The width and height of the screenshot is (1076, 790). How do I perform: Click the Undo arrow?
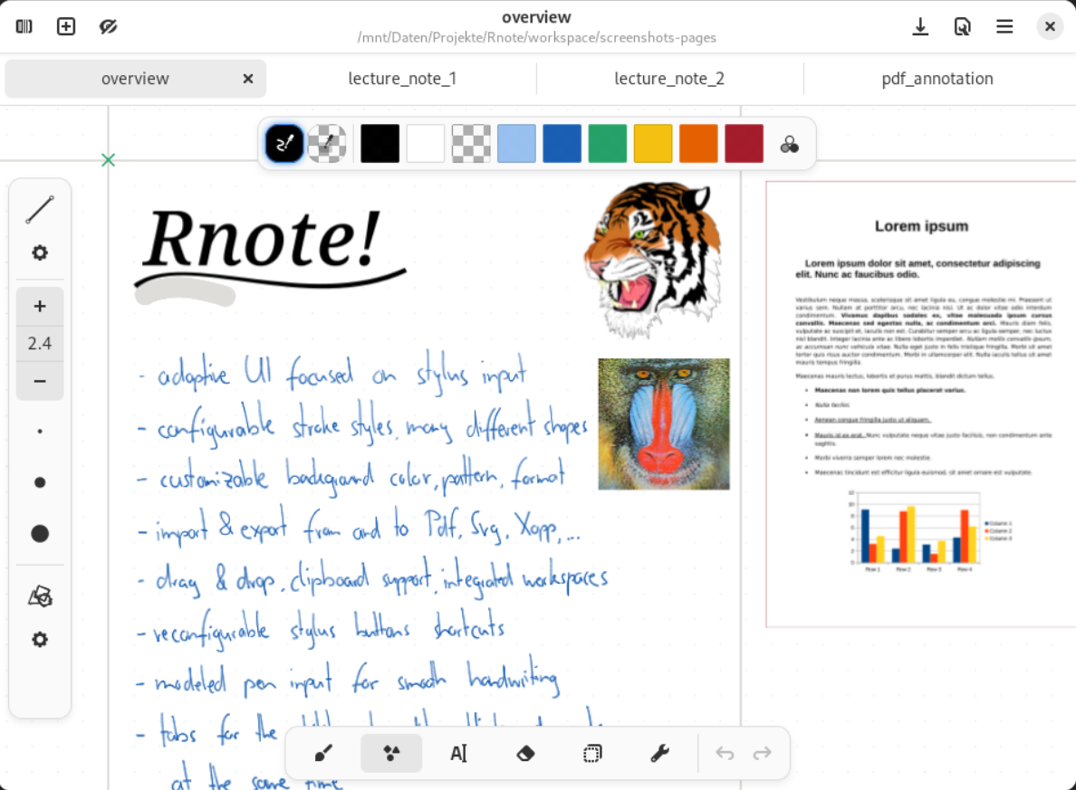[724, 753]
